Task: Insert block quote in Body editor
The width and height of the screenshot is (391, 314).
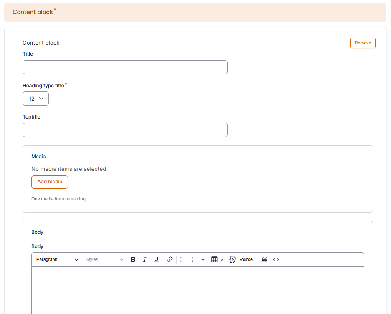Action: pos(264,259)
